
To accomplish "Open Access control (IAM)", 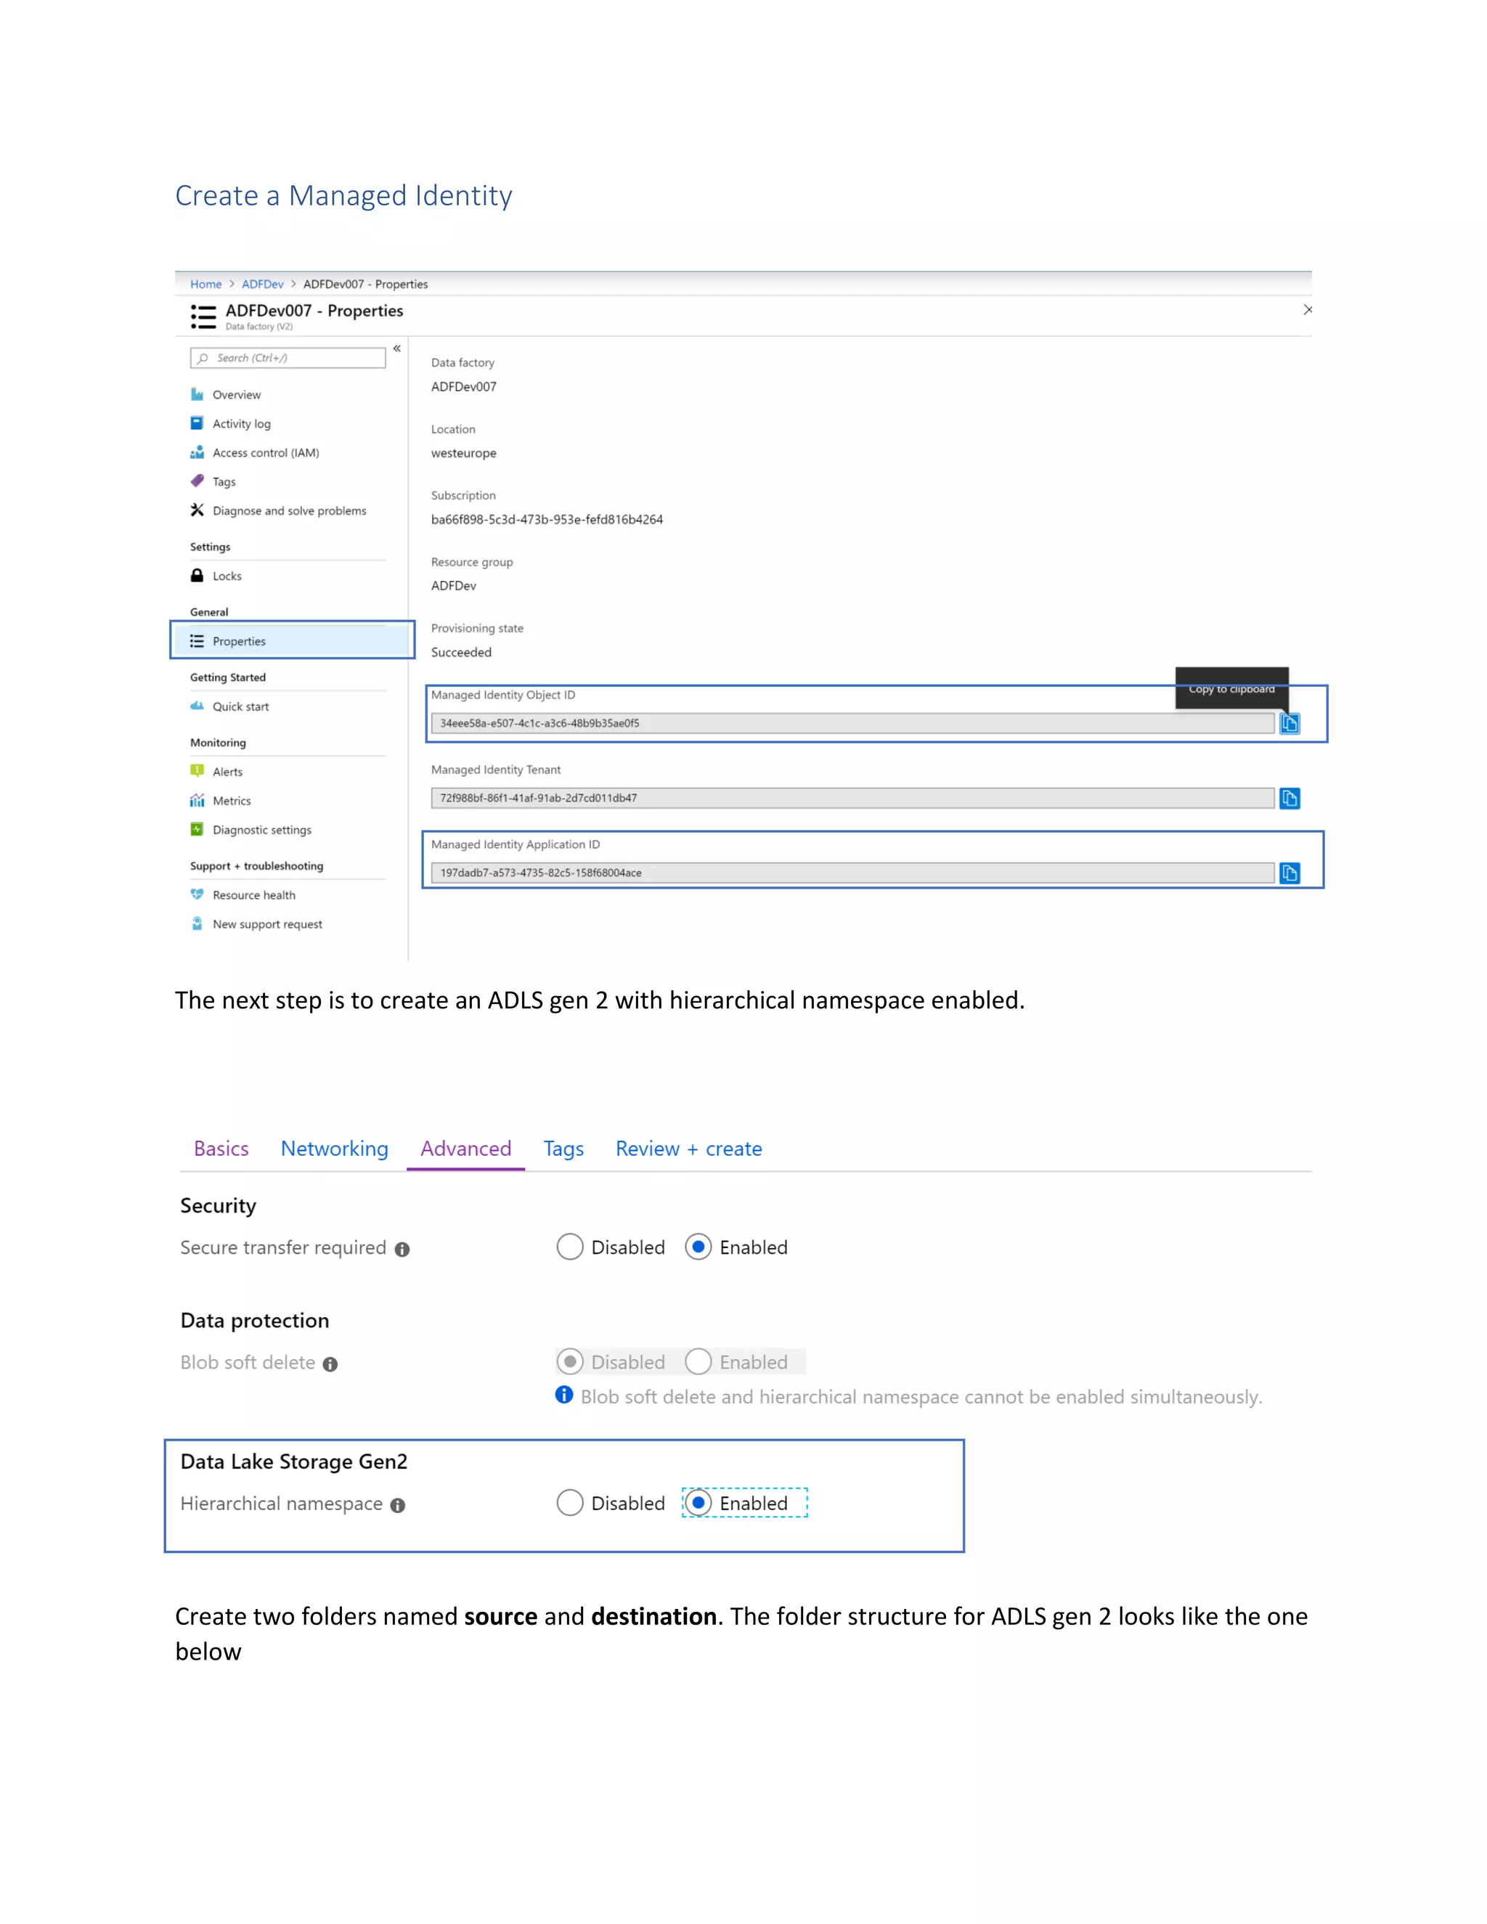I will point(255,453).
